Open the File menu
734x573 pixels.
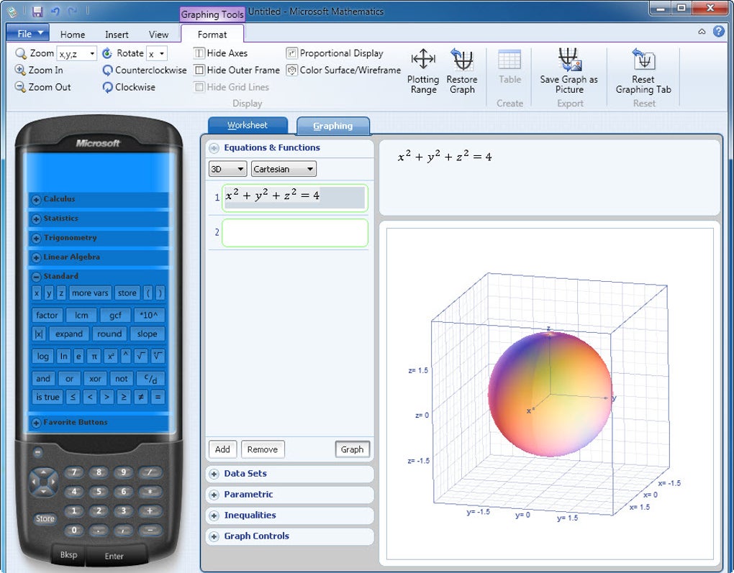point(27,33)
